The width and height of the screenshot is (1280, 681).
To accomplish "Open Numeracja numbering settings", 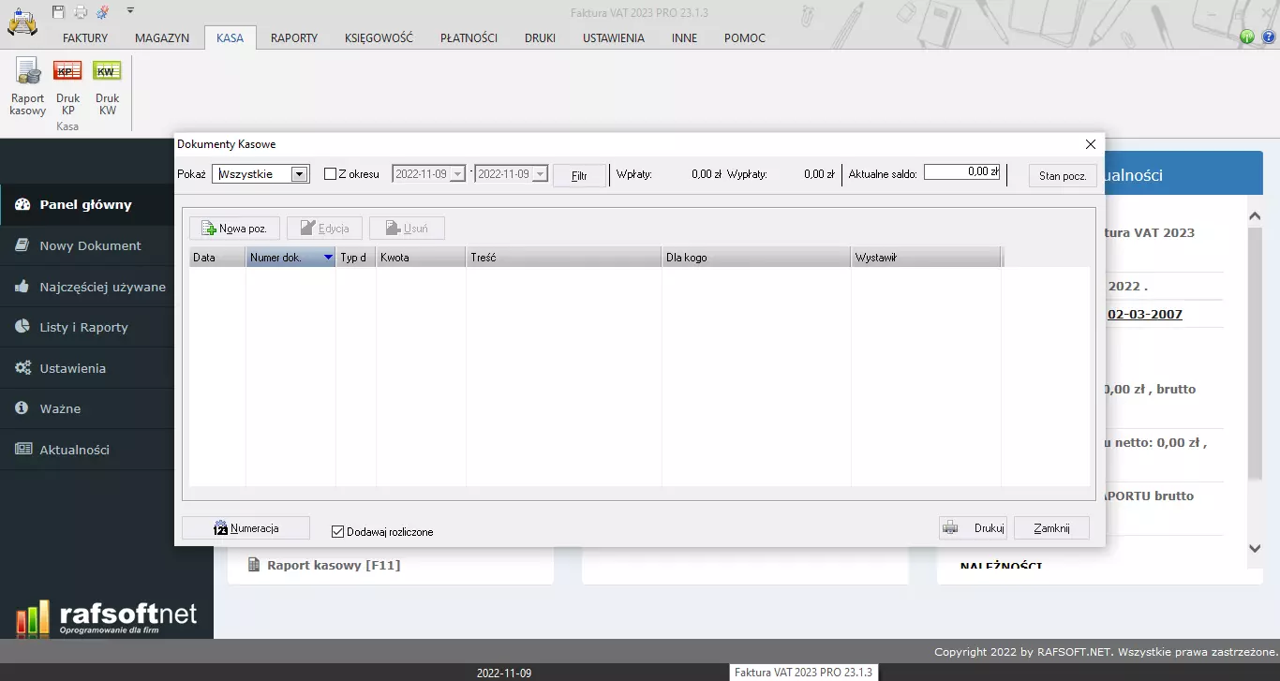I will [x=246, y=528].
